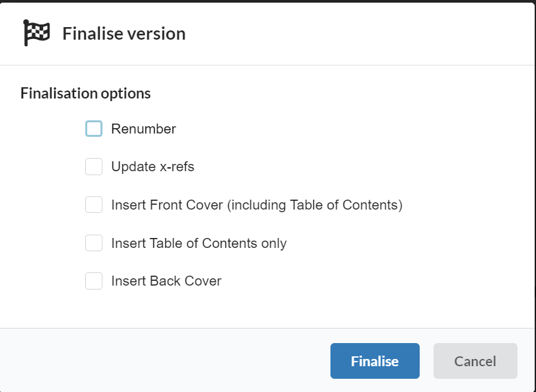Click the Insert Back Cover label text
Viewport: 536px width, 392px height.
[x=167, y=281]
